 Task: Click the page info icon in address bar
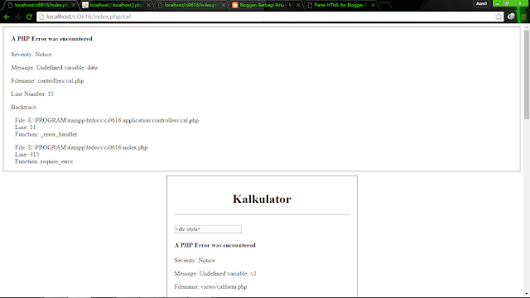41,17
